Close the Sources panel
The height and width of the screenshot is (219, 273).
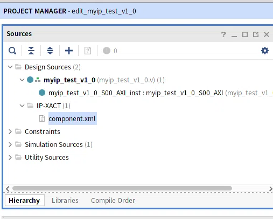point(267,34)
